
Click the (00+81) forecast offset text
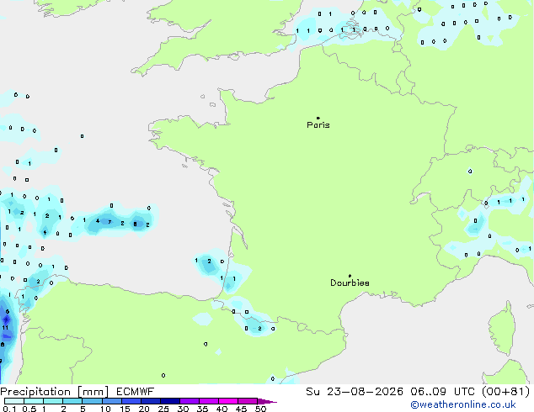pyautogui.click(x=506, y=392)
